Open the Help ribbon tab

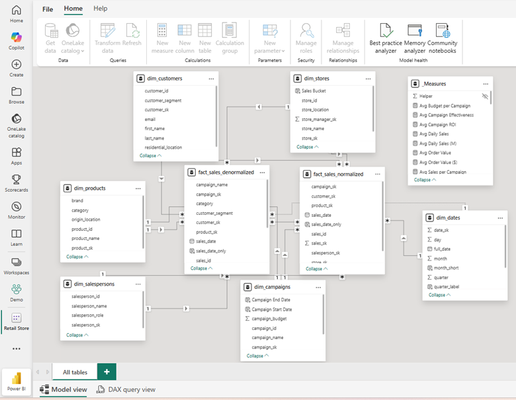pyautogui.click(x=101, y=9)
